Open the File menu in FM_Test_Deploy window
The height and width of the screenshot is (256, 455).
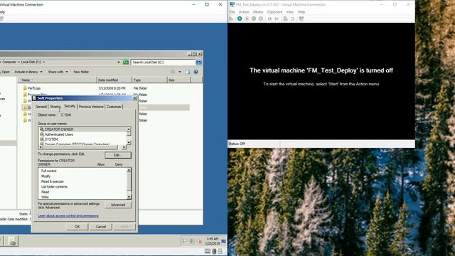[x=232, y=12]
